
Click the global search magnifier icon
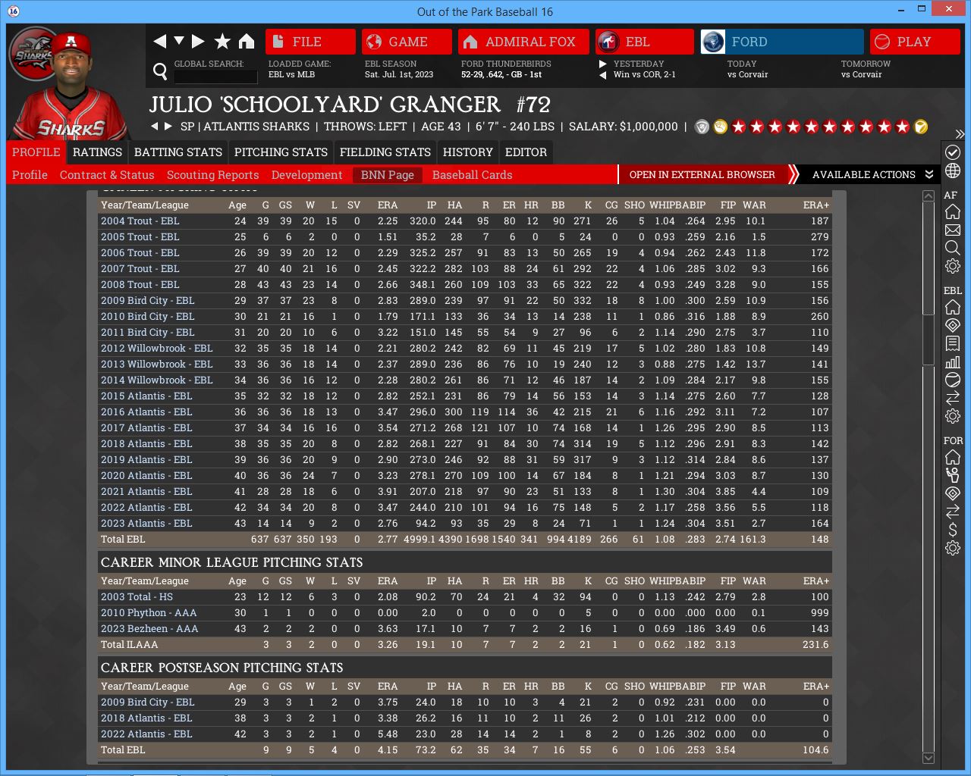click(x=160, y=71)
